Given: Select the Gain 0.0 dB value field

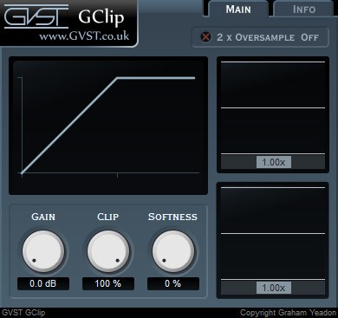Looking at the screenshot, I should (43, 283).
